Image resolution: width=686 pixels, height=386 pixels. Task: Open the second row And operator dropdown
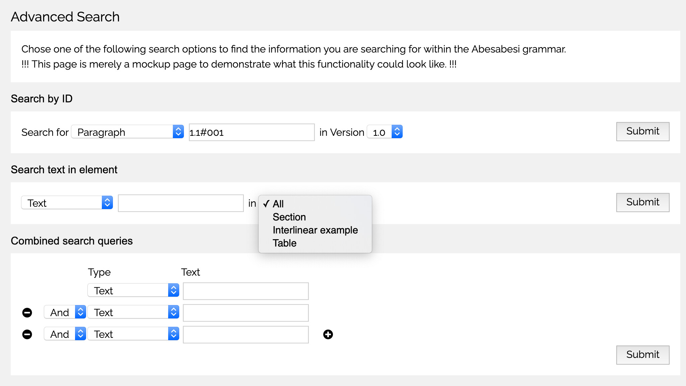[x=65, y=312]
